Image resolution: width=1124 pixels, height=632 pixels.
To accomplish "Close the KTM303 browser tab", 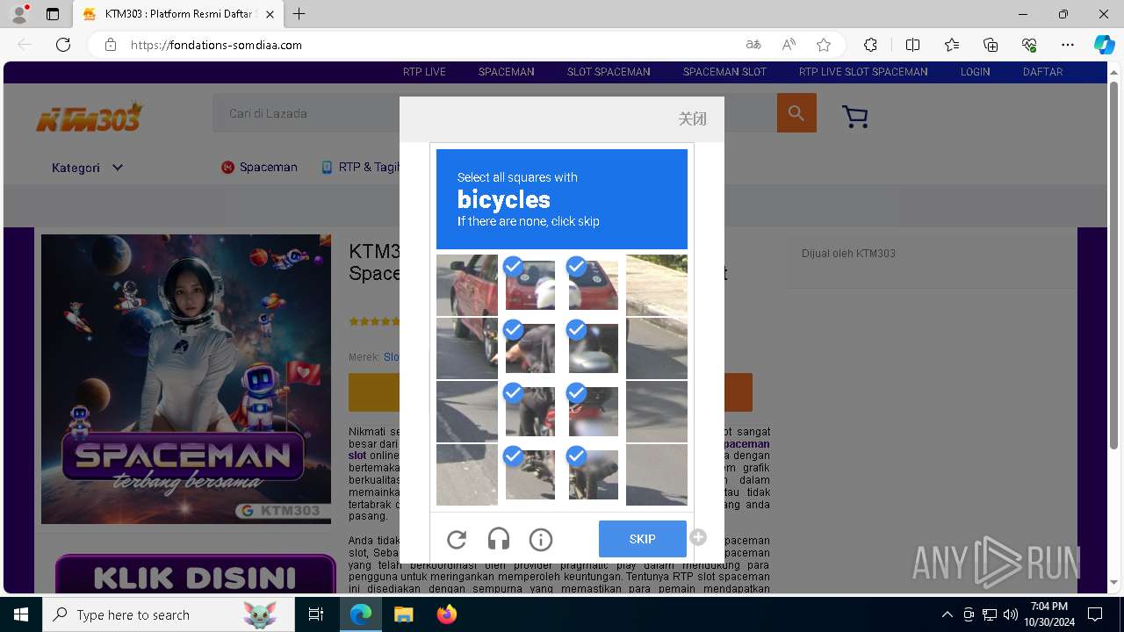I will pyautogui.click(x=269, y=14).
